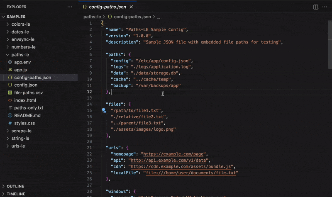Screen dimensions: 332x197
Task: Collapse the paths-le folder
Action: pyautogui.click(x=7, y=55)
